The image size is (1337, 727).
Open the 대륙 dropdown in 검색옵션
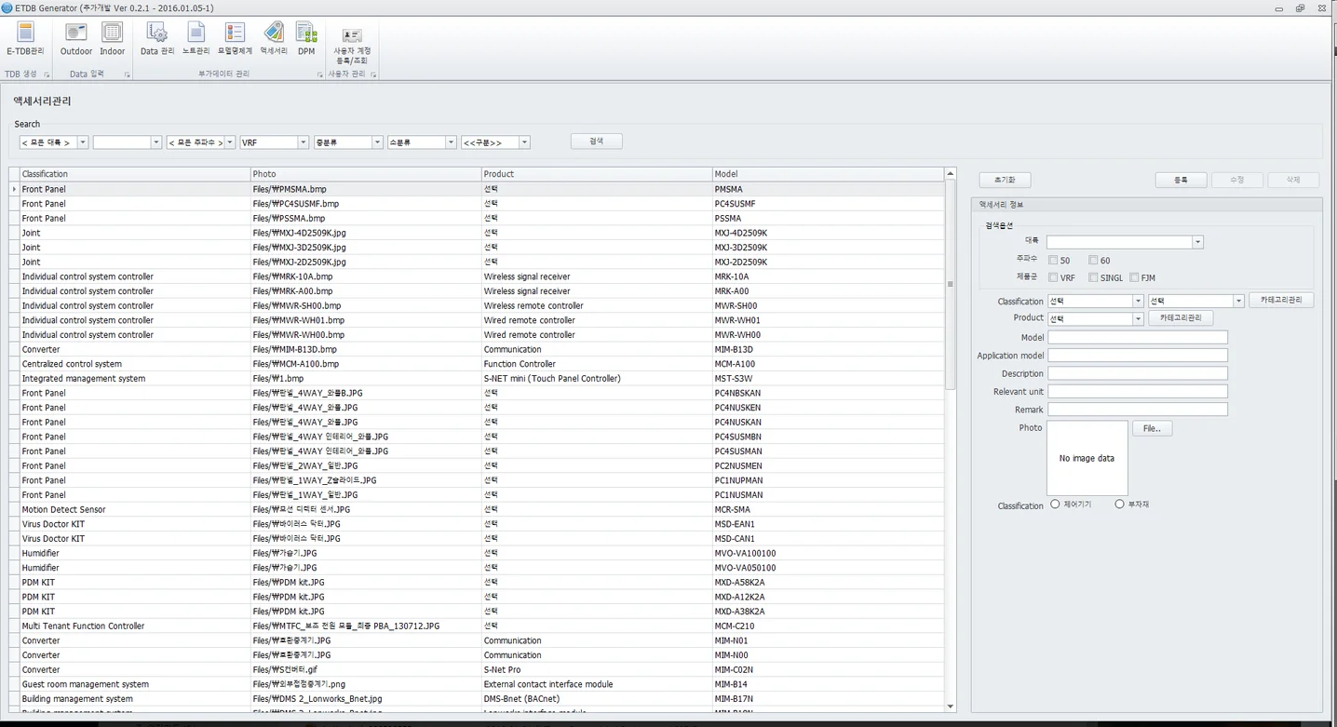click(x=1198, y=242)
